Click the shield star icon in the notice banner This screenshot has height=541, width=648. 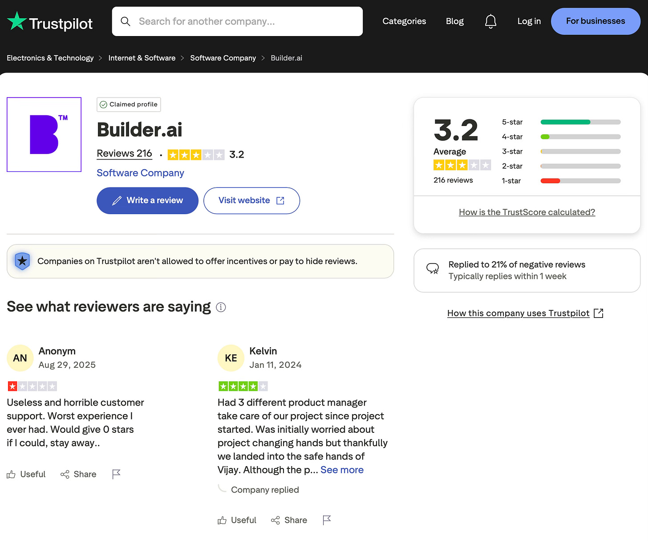22,261
